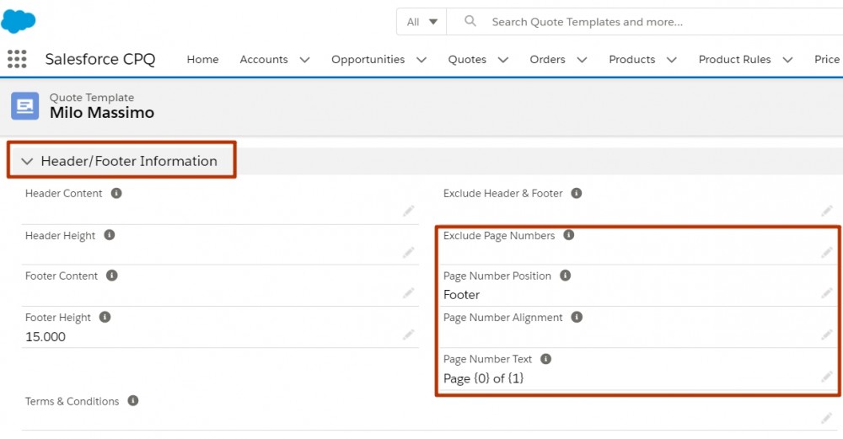Show info tooltip for Exclude Page Numbers
The image size is (843, 439).
tap(568, 235)
